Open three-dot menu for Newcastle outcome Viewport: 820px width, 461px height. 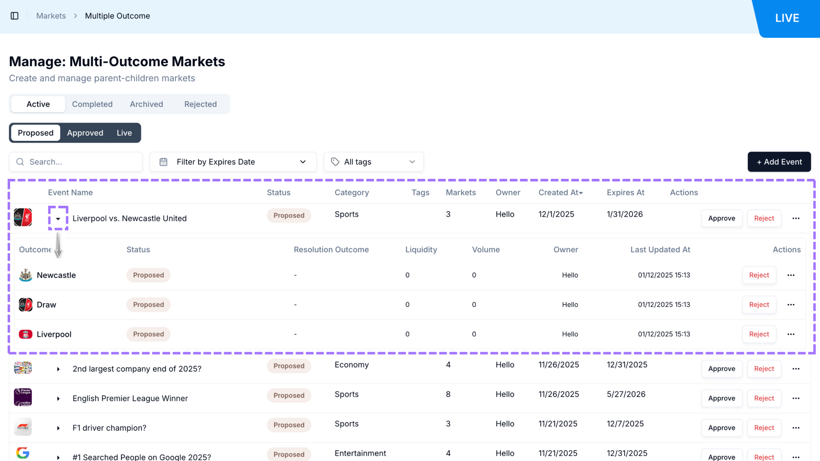[791, 275]
